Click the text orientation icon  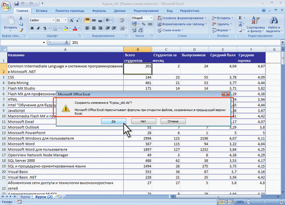point(108,20)
